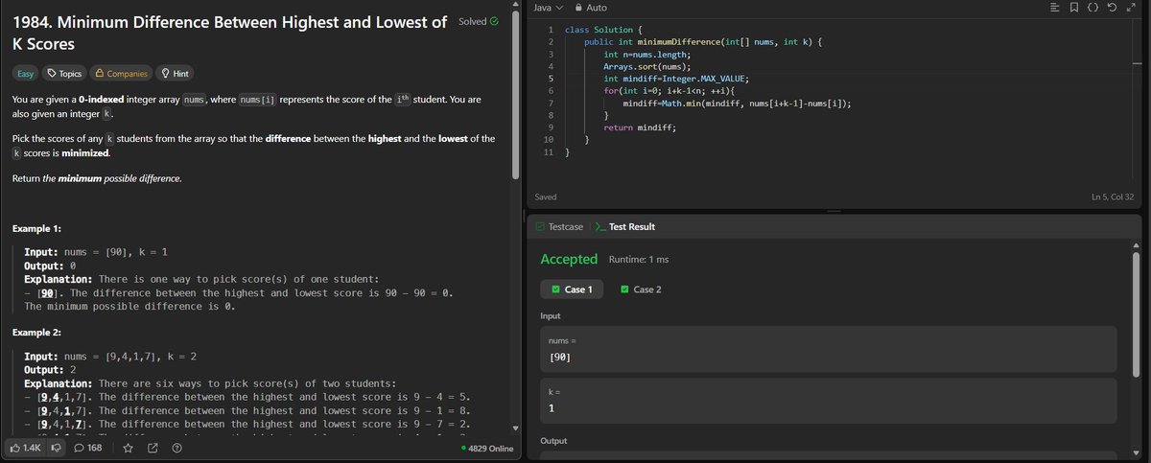Image resolution: width=1151 pixels, height=463 pixels.
Task: Click the Easy difficulty badge
Action: (25, 73)
